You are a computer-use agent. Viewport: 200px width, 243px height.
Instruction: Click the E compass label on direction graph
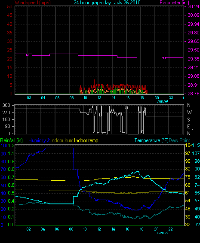(x=188, y=127)
